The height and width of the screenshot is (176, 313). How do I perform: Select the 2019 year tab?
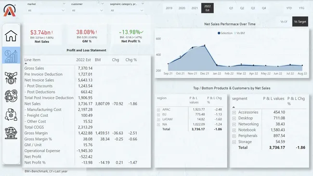(169, 8)
